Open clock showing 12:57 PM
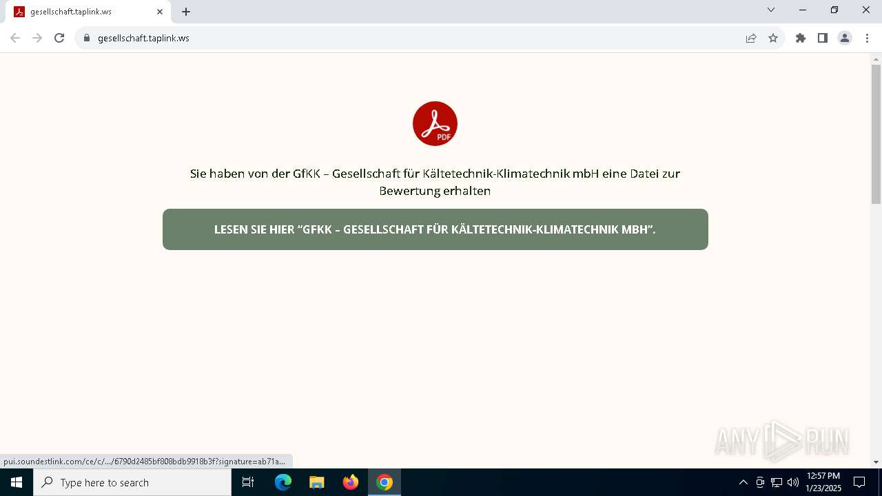This screenshot has width=882, height=496. [x=823, y=482]
